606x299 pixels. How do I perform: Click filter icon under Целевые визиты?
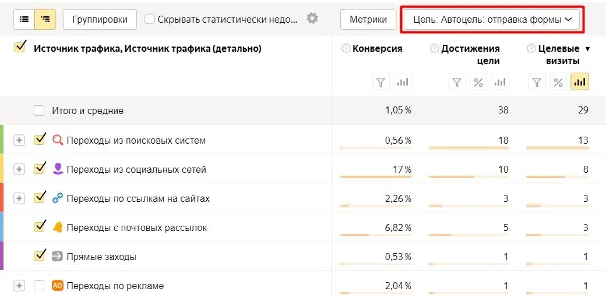click(x=537, y=82)
